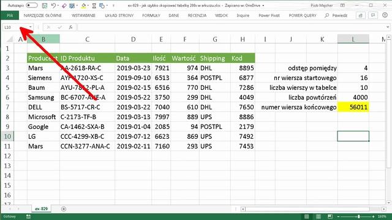
Task: Click cell with value 4000
Action: [353, 98]
